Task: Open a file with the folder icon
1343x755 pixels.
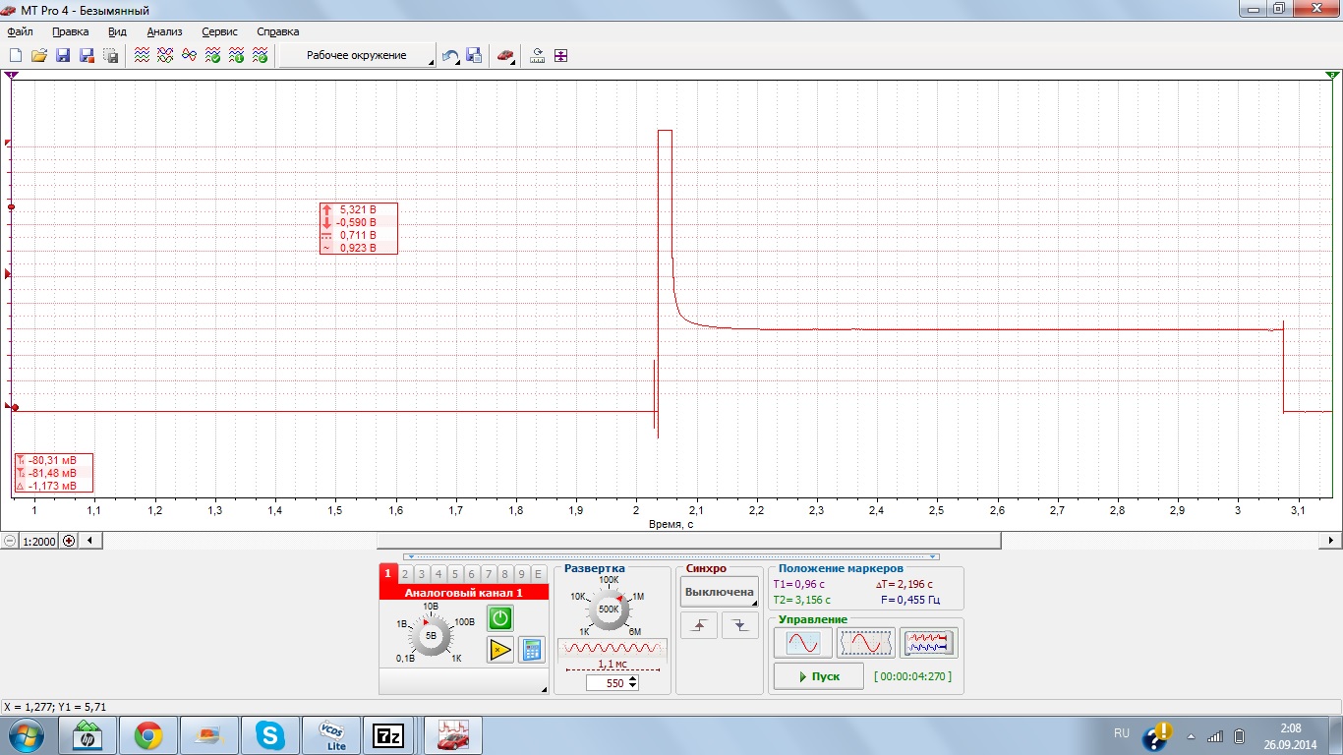Action: tap(39, 56)
